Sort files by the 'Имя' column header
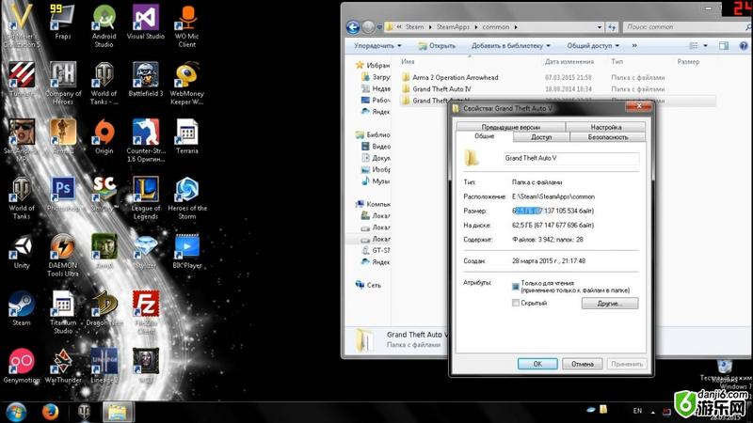The image size is (753, 423). click(x=408, y=62)
